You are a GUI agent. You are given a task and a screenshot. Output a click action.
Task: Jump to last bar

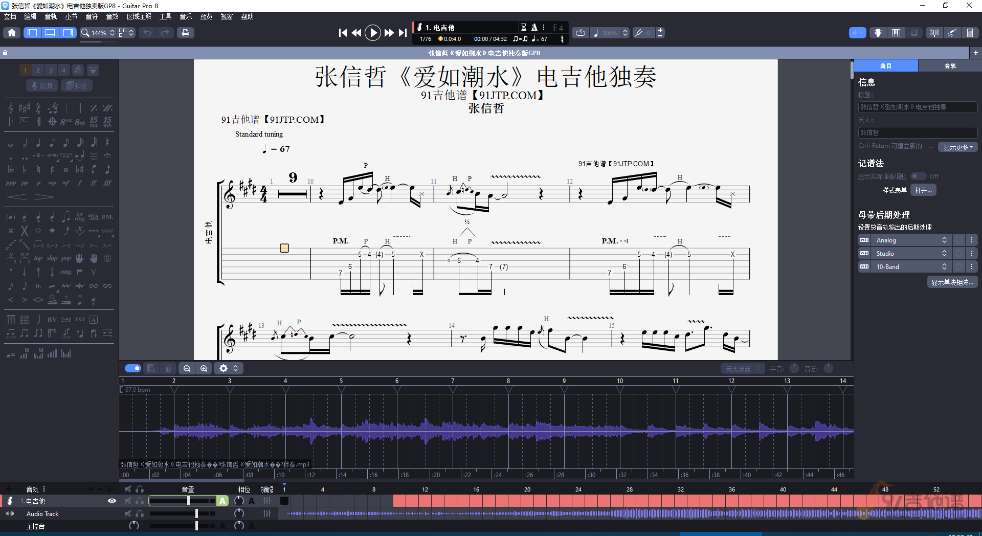click(x=403, y=33)
